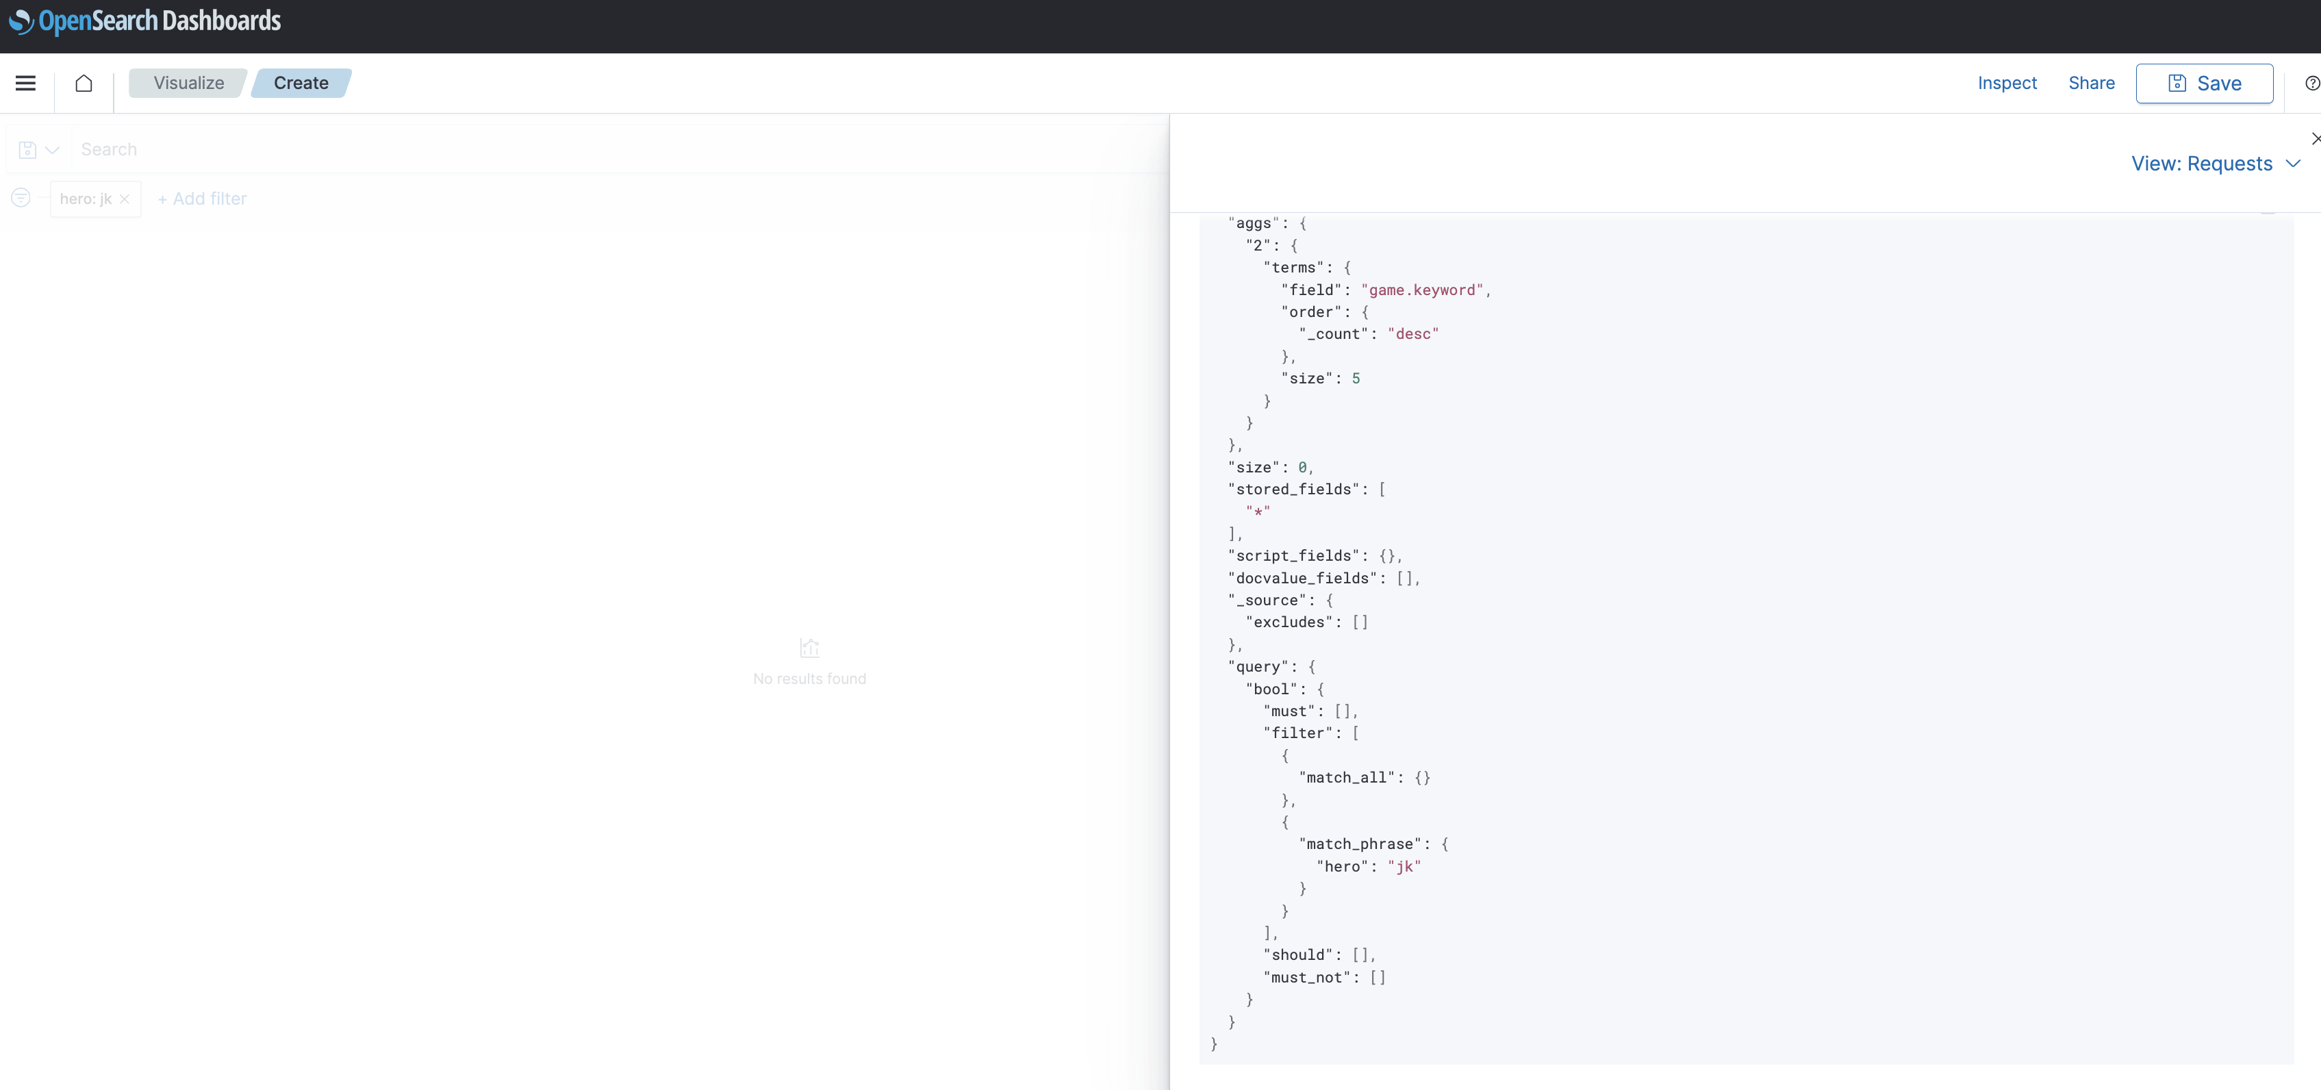Open the navigation hamburger menu
The image size is (2321, 1090).
click(25, 83)
